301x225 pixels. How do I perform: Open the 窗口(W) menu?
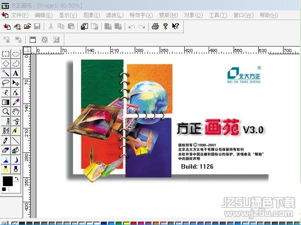pyautogui.click(x=243, y=15)
